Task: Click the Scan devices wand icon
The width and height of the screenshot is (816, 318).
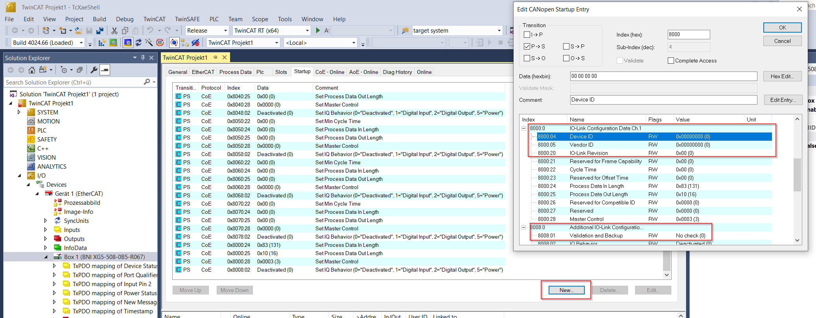Action: point(149,42)
